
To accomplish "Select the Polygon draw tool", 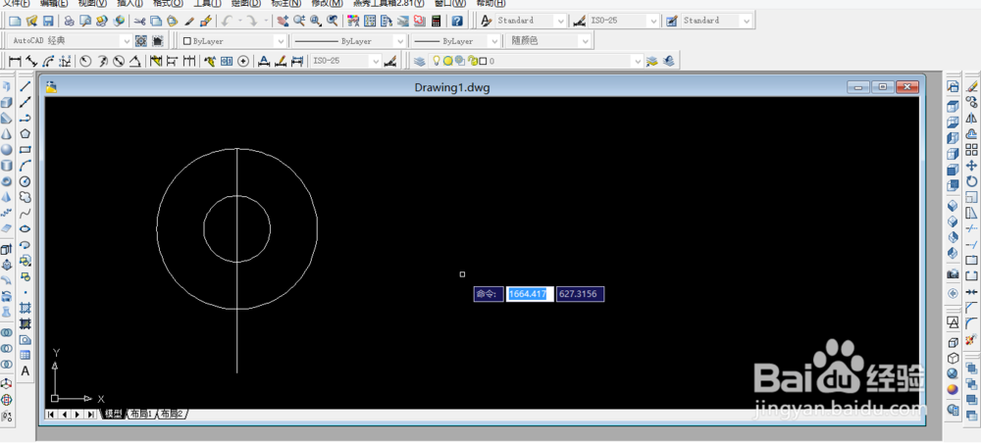I will click(26, 133).
